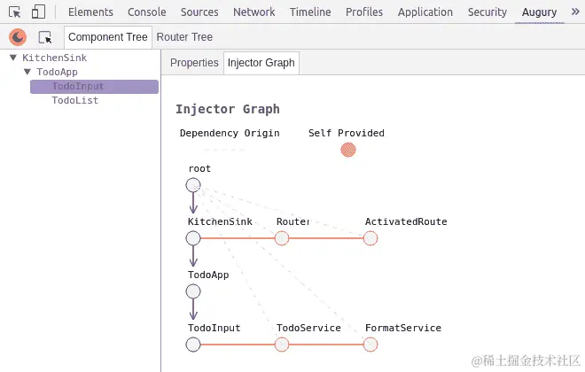Show the Properties tab
585x372 pixels.
coord(194,63)
